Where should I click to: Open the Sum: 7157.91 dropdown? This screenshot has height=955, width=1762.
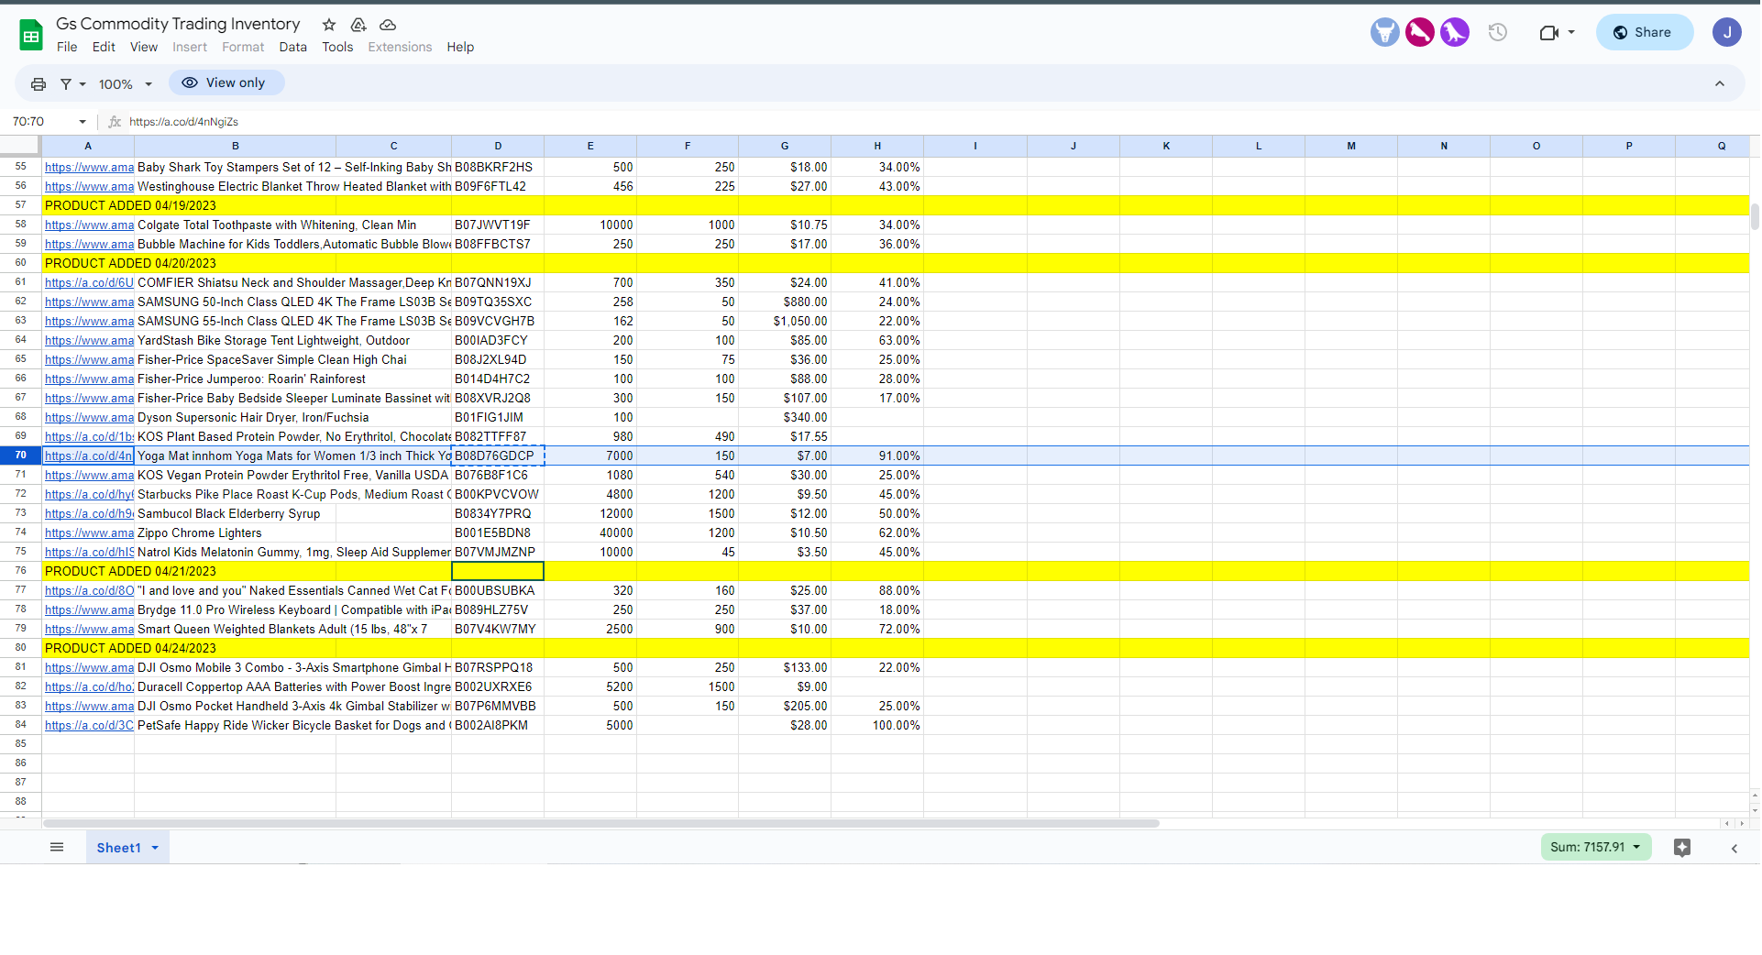pos(1595,848)
